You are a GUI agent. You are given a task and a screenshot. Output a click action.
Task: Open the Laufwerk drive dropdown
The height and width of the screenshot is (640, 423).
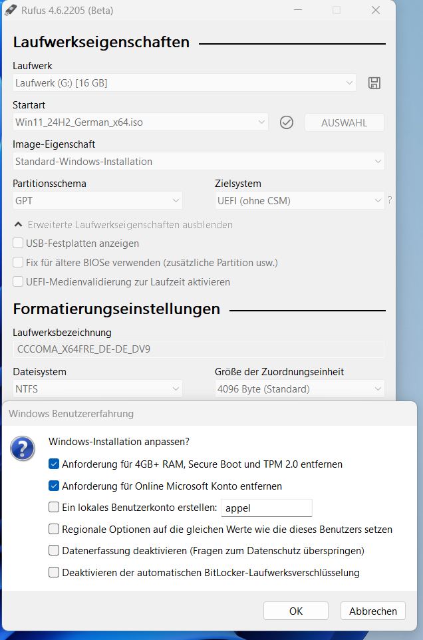coord(185,83)
